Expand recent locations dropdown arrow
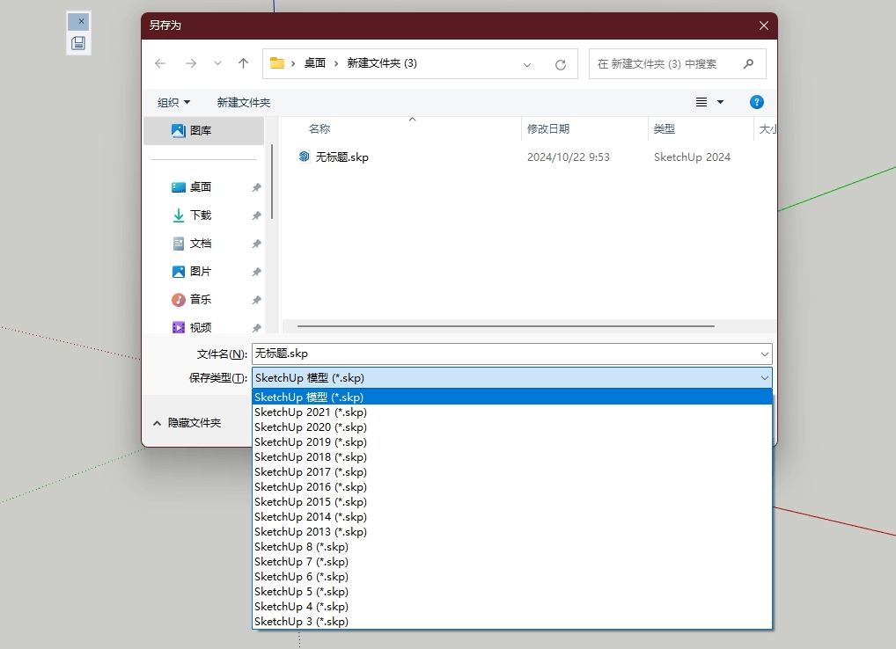This screenshot has width=896, height=649. [217, 63]
